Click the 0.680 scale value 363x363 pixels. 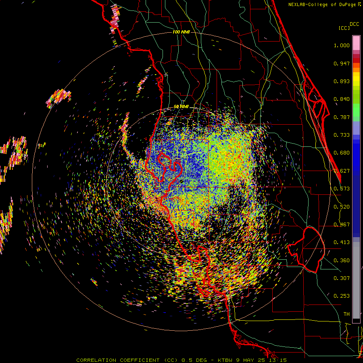click(x=342, y=153)
